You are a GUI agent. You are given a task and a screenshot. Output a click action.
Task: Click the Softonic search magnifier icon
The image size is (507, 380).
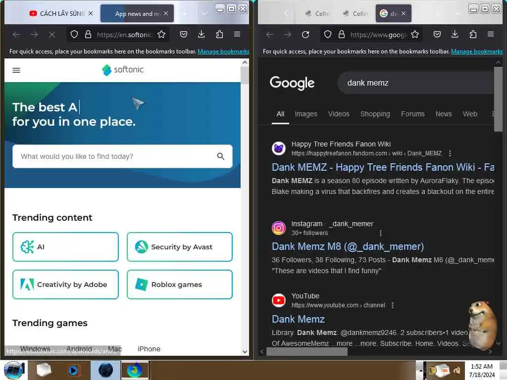pyautogui.click(x=220, y=156)
